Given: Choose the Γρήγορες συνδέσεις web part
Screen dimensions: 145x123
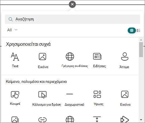Looking at the screenshot, I should coord(74,60).
